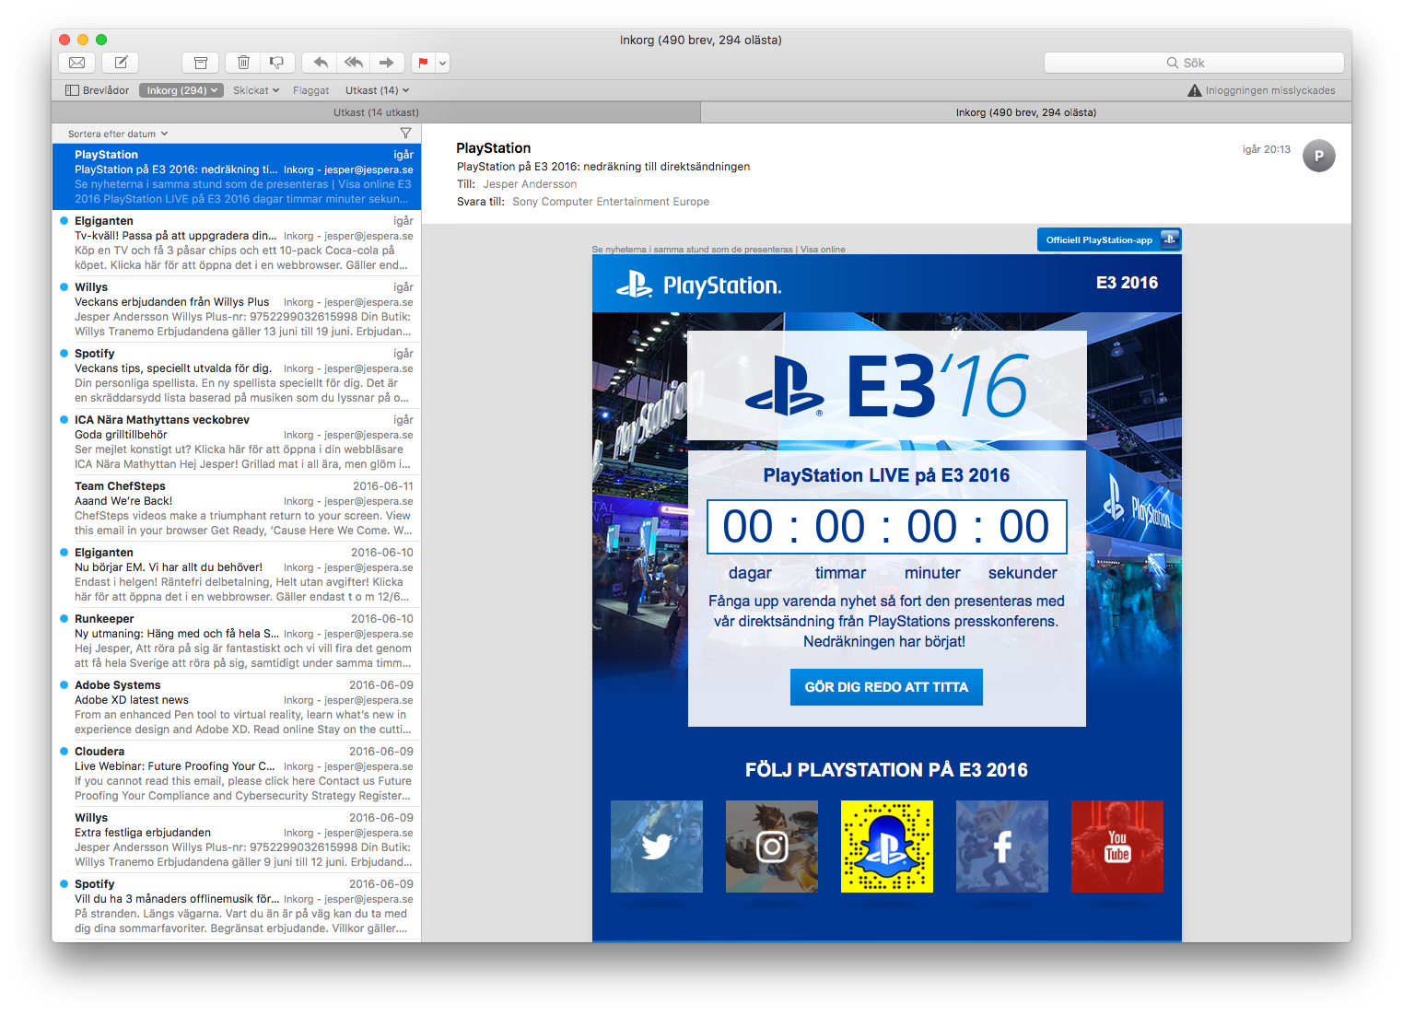Image resolution: width=1403 pixels, height=1016 pixels.
Task: Click the unread dot on Cloudera message
Action: coord(64,751)
